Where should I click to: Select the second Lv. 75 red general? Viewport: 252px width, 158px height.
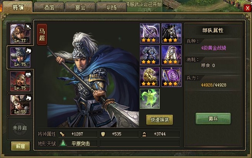click(20, 81)
